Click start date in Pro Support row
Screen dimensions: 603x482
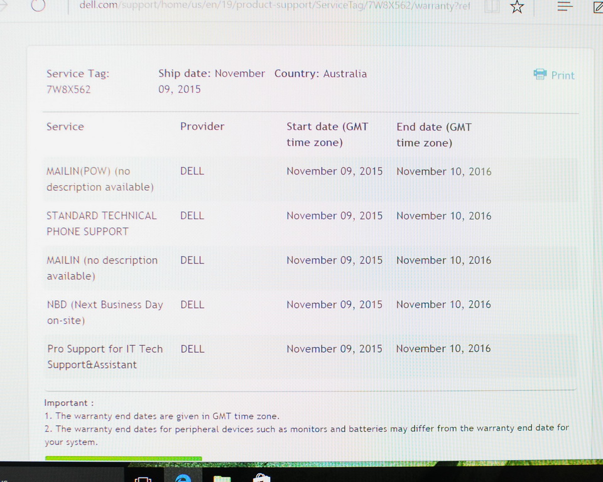click(335, 348)
